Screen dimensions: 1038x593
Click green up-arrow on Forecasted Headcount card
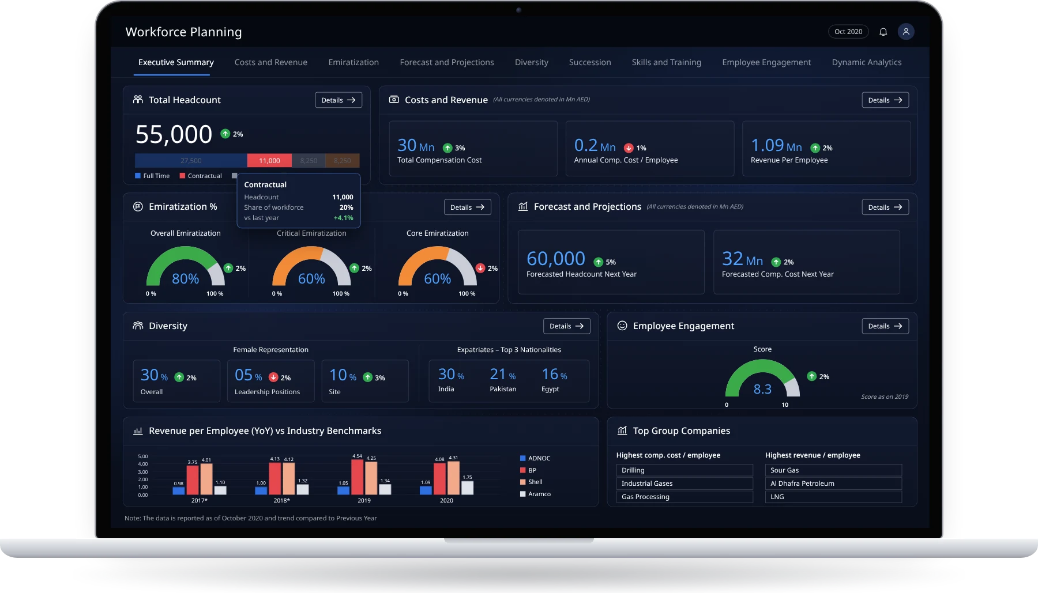coord(599,262)
